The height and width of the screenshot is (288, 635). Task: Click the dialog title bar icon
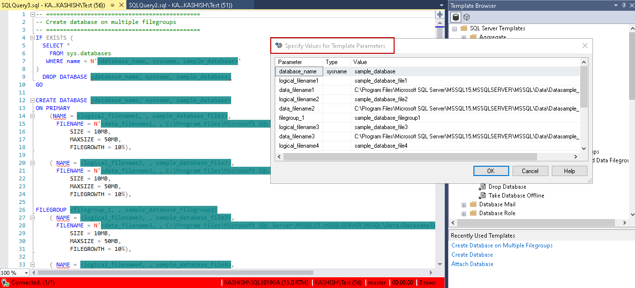tap(279, 45)
